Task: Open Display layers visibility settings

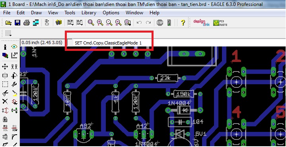Action: [x=5, y=55]
